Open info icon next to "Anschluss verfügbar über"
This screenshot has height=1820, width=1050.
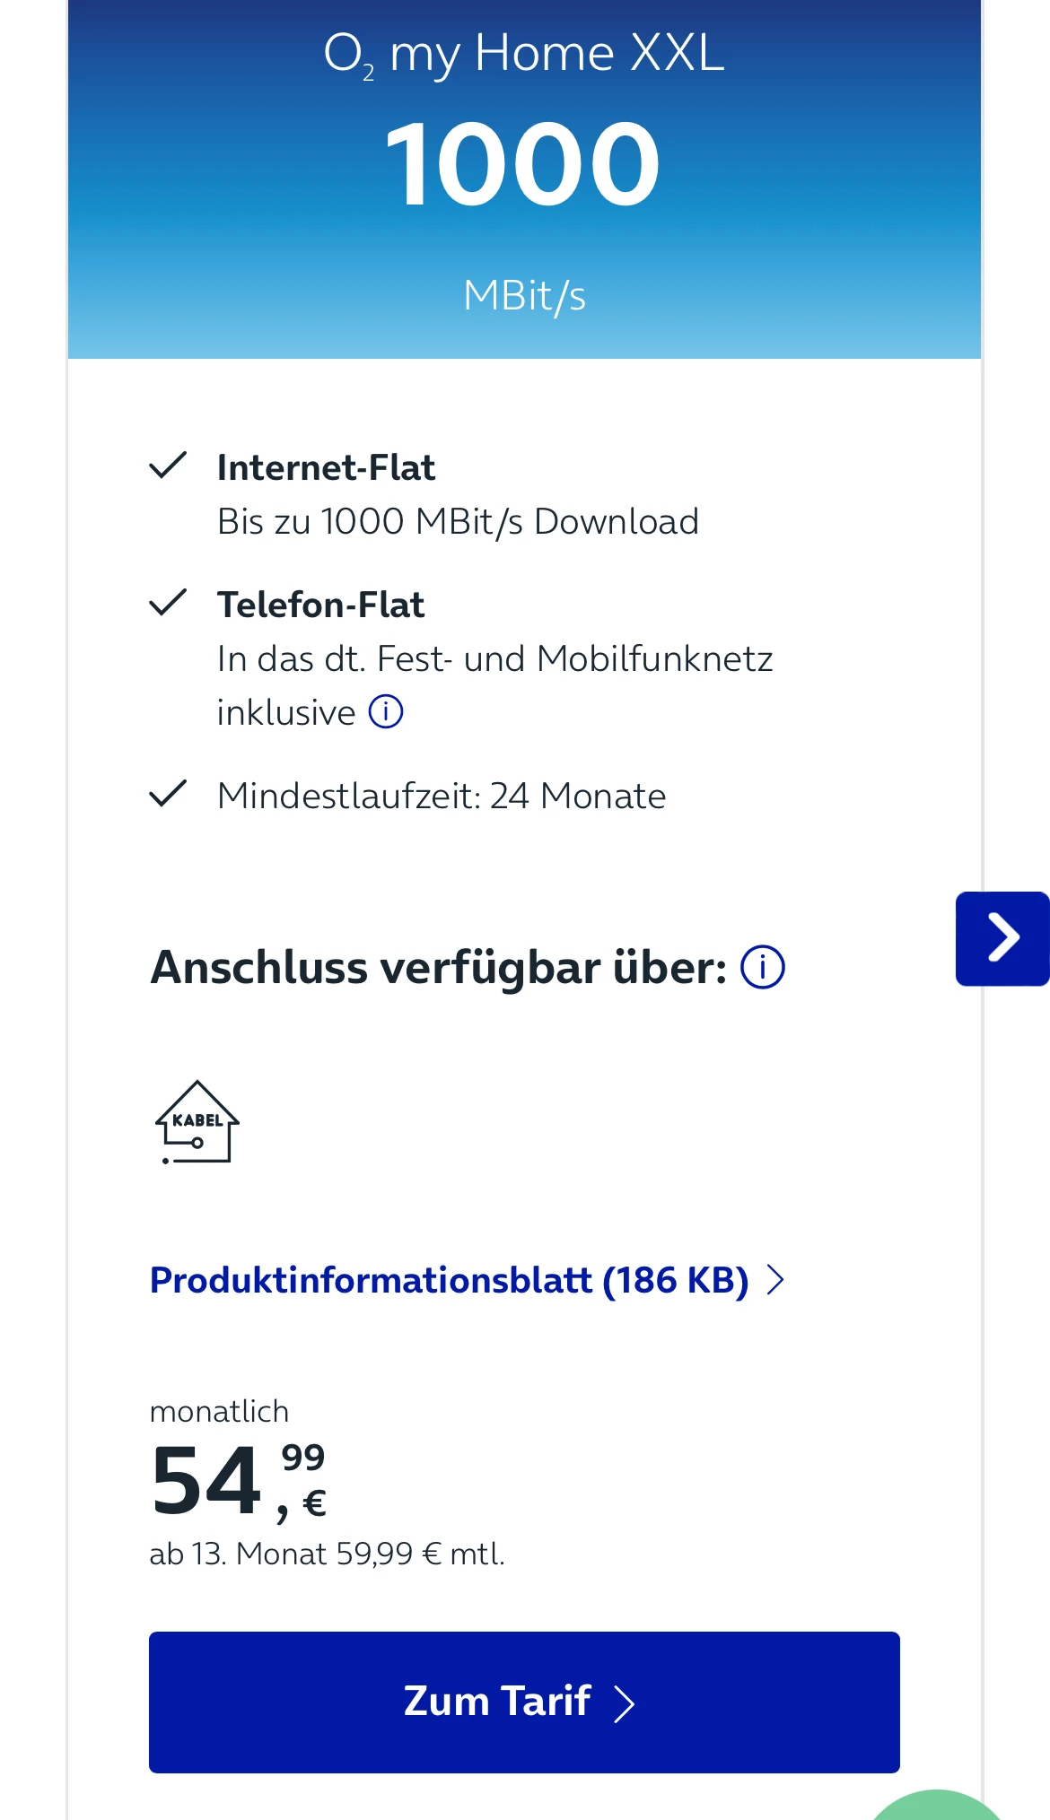pos(762,968)
